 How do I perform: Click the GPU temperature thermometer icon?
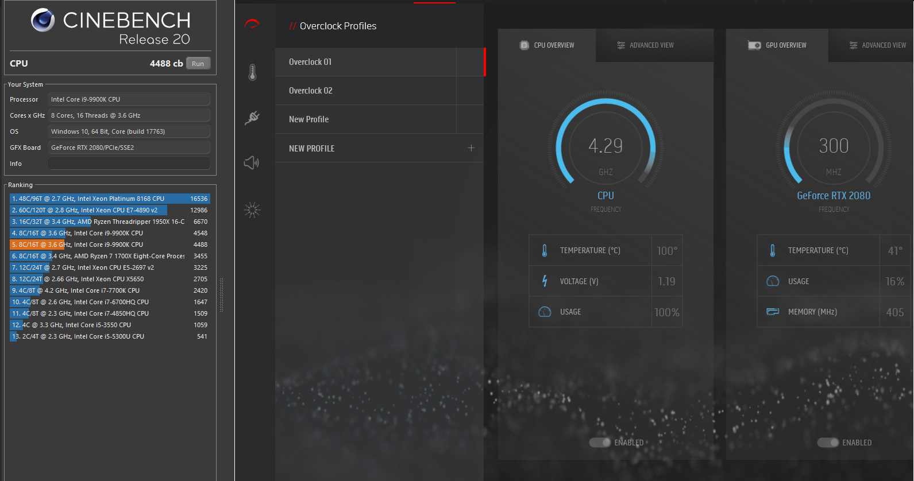tap(773, 250)
